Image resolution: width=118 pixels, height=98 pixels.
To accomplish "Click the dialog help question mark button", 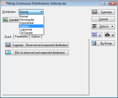I will point(104,4).
